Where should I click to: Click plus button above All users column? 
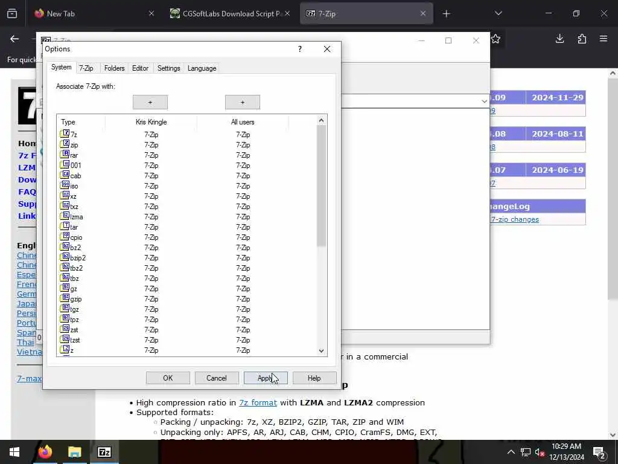[243, 102]
